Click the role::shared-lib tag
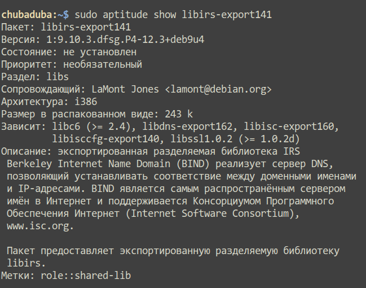Viewport: 366px width, 288px height. [86, 276]
